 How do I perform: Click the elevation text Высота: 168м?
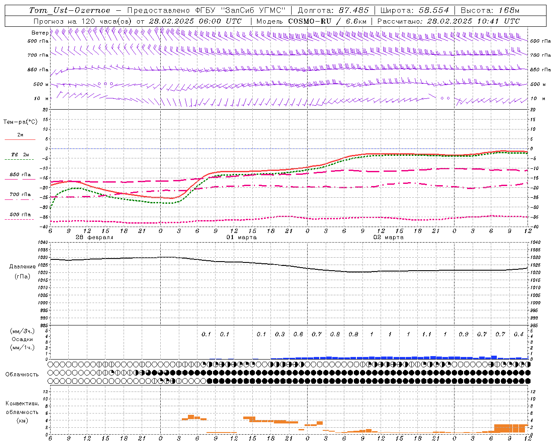490,10
